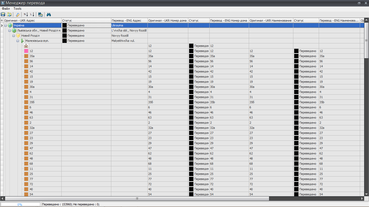Click the N down-arrow toolbar button

tap(26, 15)
